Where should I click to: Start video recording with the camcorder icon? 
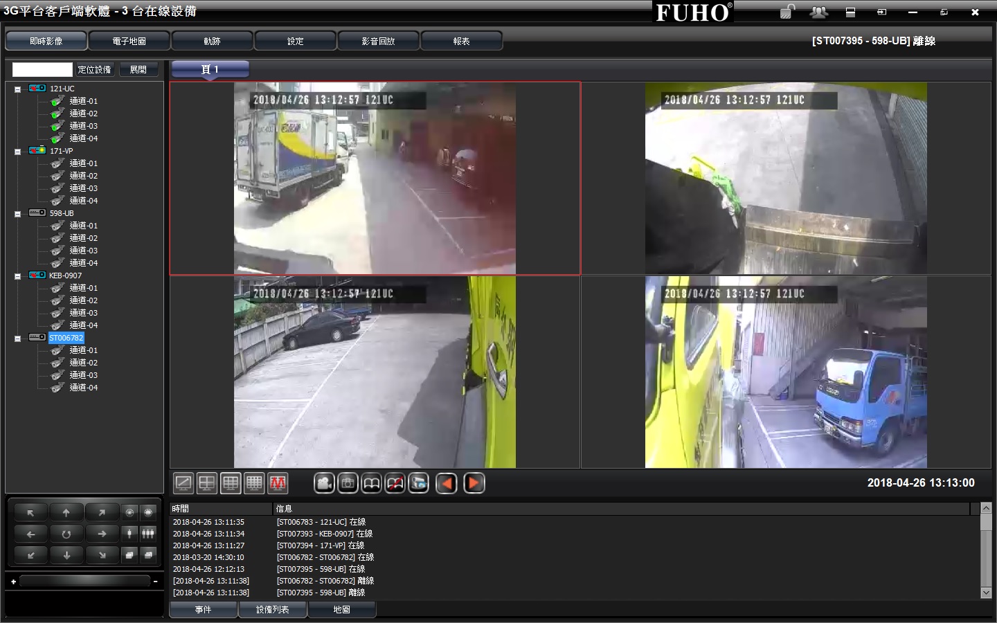tap(324, 483)
